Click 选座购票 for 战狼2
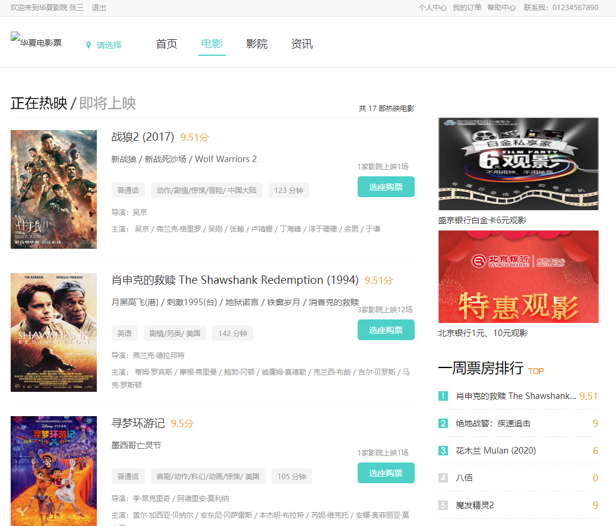Image resolution: width=616 pixels, height=526 pixels. click(386, 187)
